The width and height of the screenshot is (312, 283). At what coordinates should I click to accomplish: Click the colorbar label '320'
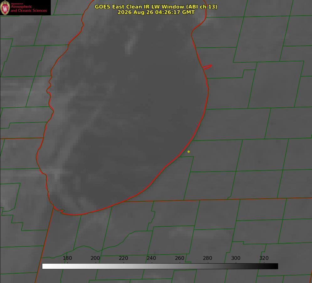(x=264, y=258)
